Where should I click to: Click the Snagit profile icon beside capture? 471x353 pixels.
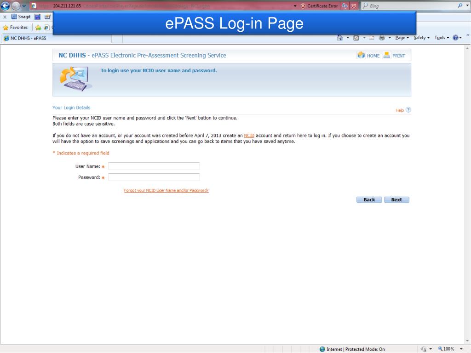coord(47,17)
